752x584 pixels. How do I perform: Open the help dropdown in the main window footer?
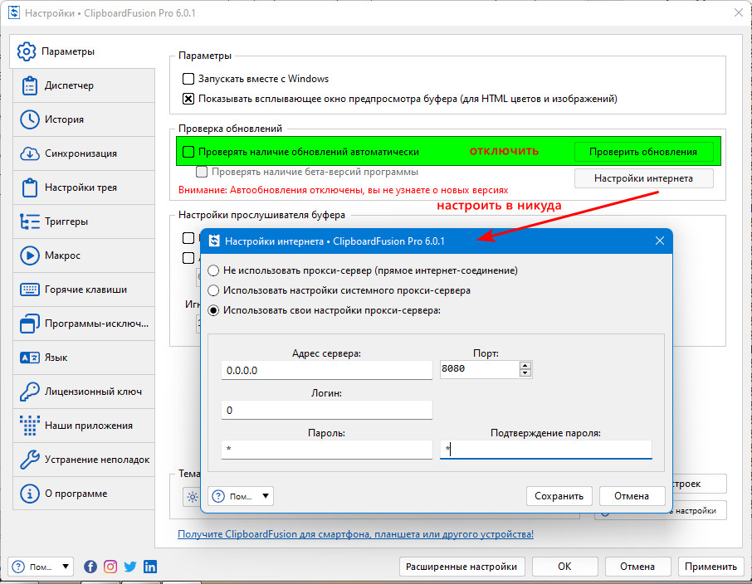pyautogui.click(x=41, y=567)
